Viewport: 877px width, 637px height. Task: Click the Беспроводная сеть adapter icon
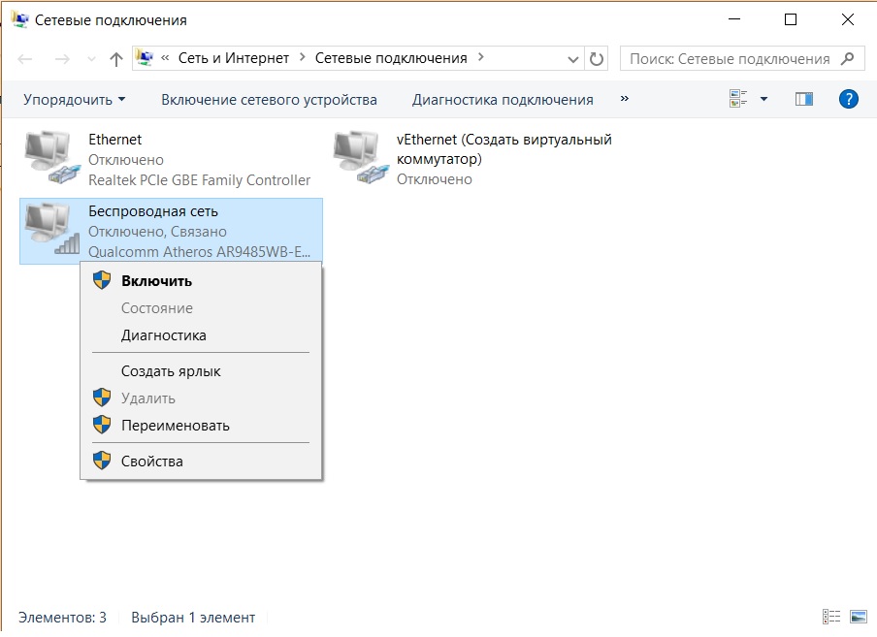coord(49,230)
